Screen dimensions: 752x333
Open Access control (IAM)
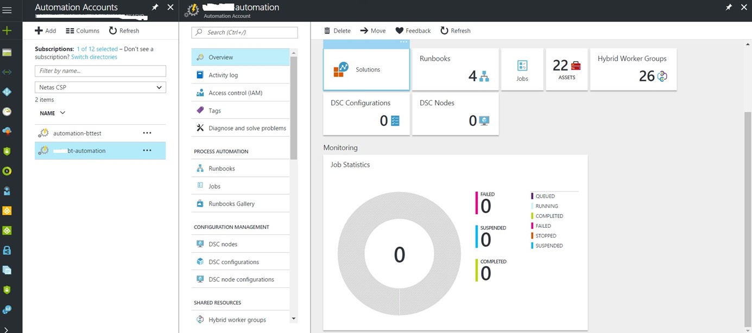pyautogui.click(x=241, y=93)
